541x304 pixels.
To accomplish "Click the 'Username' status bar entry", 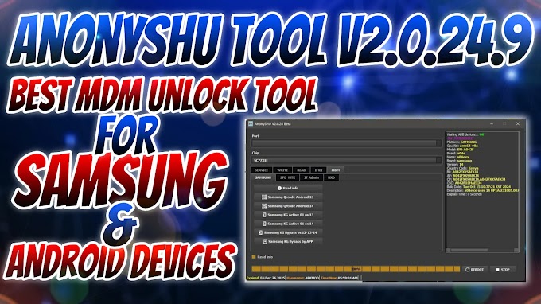I will (303, 278).
